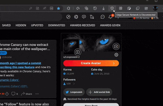This screenshot has height=106, width=163.
Task: Click the Extensions puzzle icon
Action: click(68, 8)
